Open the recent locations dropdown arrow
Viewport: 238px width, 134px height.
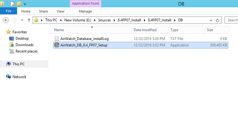point(22,20)
